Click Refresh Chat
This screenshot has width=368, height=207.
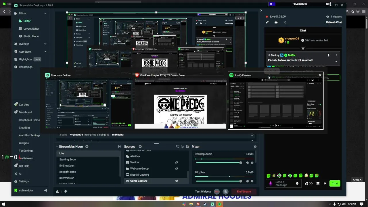tap(334, 22)
